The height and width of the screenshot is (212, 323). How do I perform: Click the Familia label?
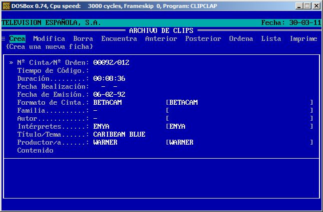(53, 110)
